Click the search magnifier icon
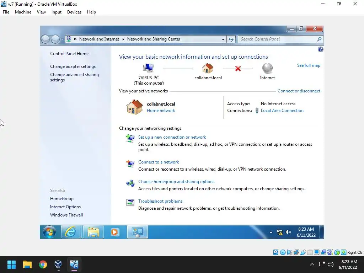364x273 pixels. tap(320, 39)
